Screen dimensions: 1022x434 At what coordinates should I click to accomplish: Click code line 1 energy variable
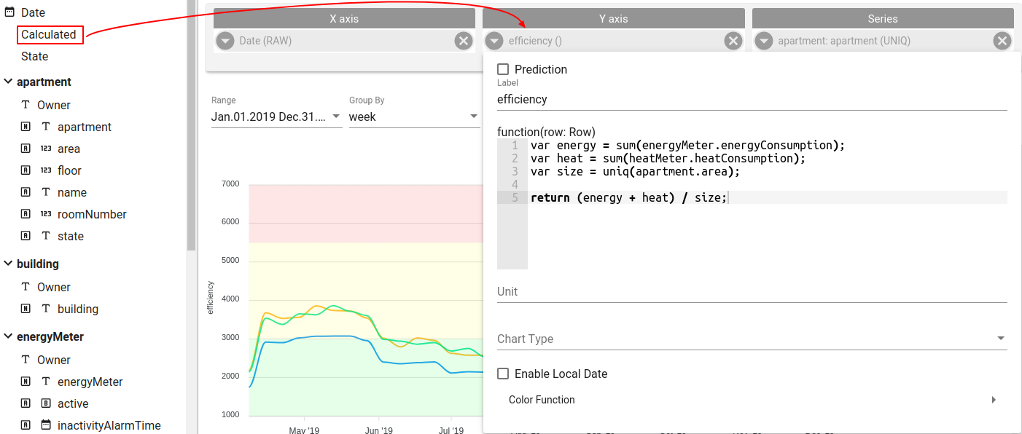point(687,145)
